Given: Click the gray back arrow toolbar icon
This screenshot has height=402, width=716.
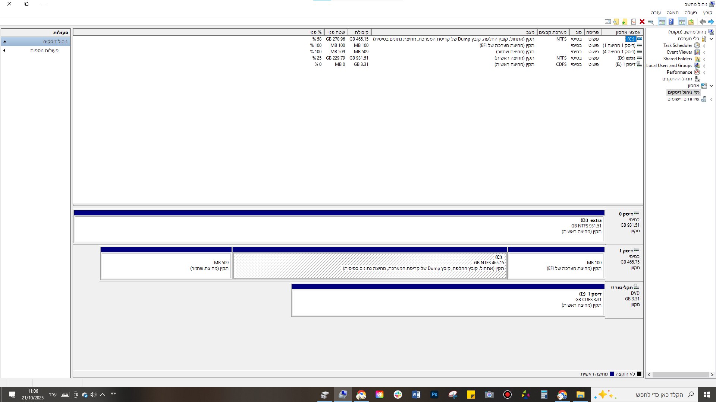Looking at the screenshot, I should click(703, 22).
